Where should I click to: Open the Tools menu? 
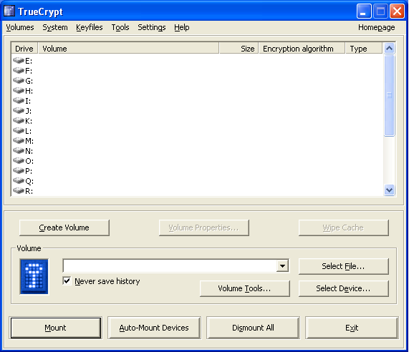(120, 27)
